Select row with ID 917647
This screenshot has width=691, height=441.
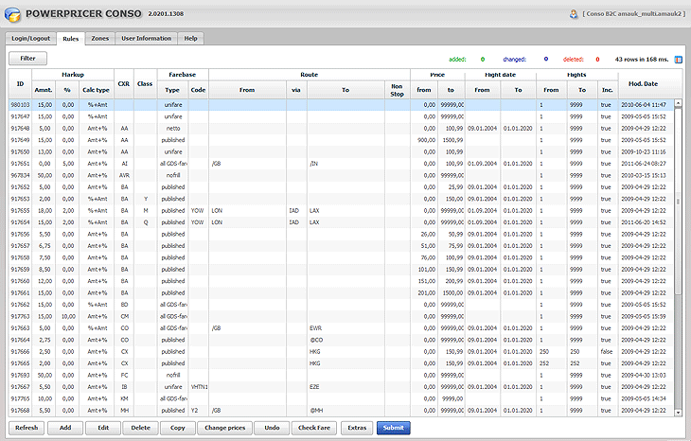point(342,116)
